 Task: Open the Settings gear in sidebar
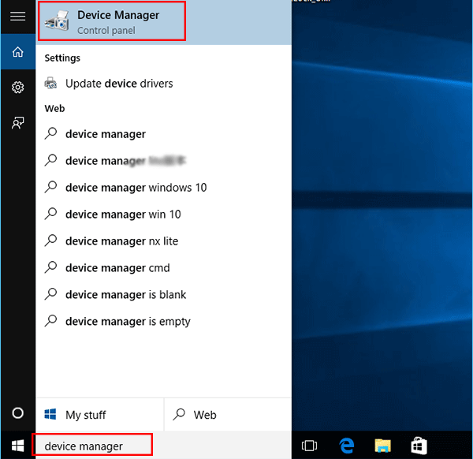point(17,88)
